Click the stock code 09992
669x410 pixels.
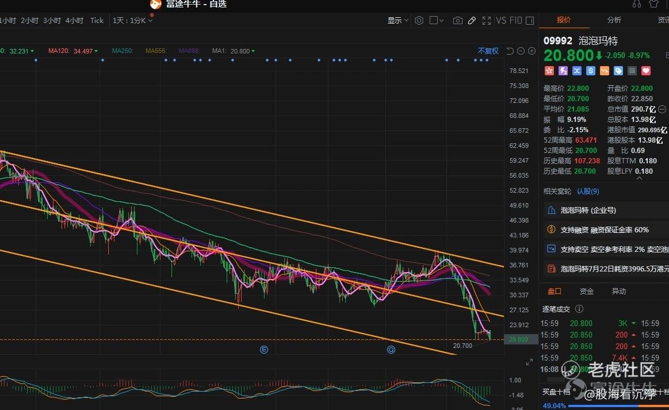point(557,41)
